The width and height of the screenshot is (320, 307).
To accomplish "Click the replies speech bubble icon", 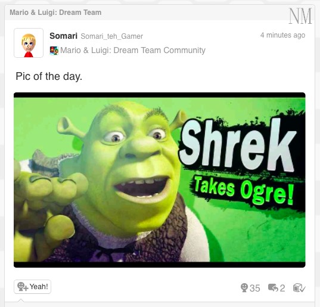I will point(274,288).
